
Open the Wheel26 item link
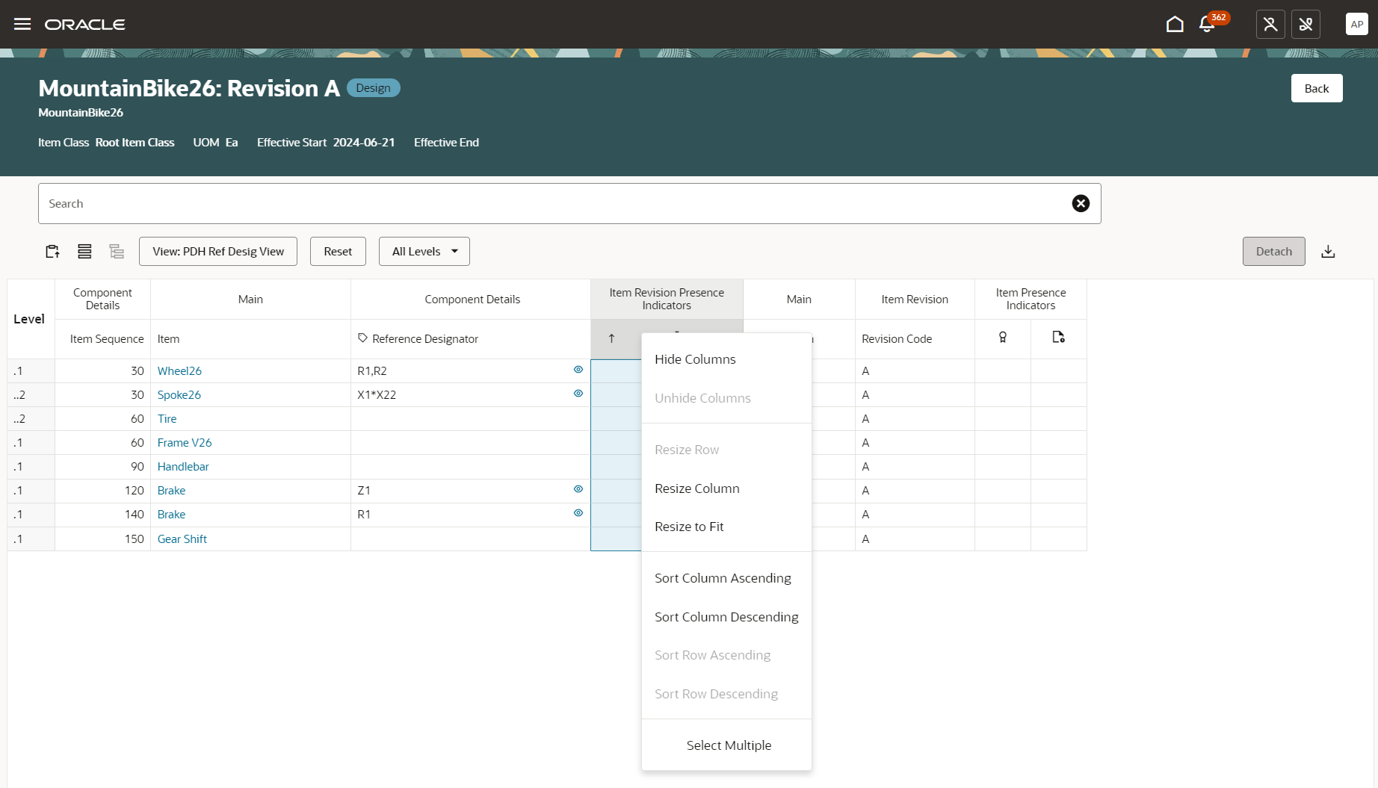[179, 370]
